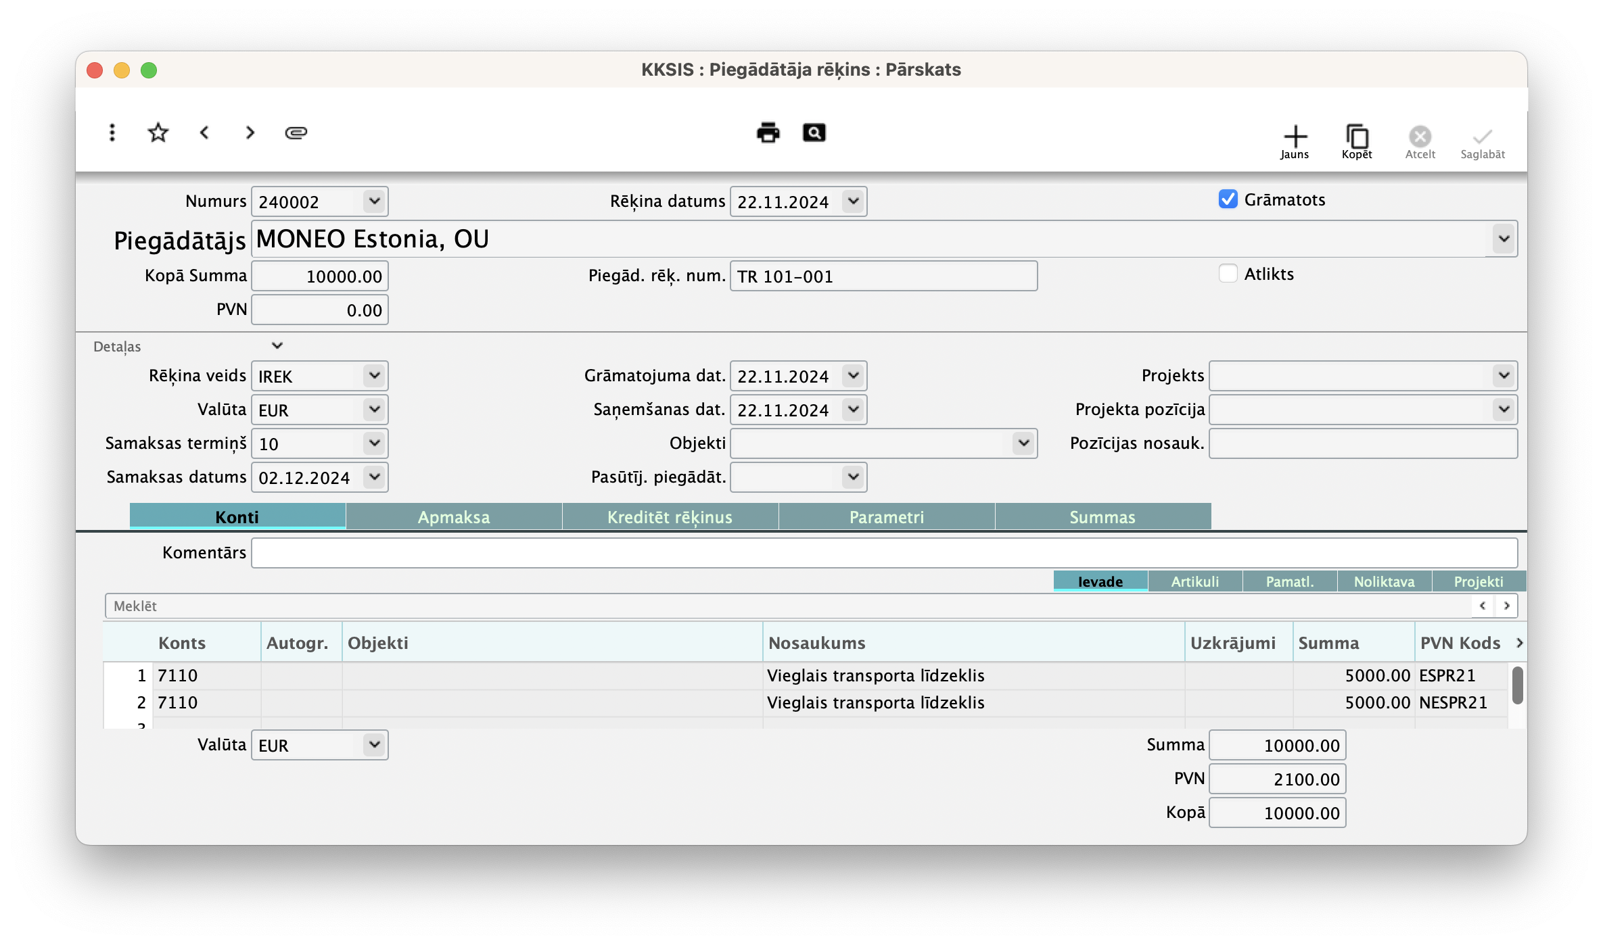Print the supplier invoice
Screen dimensions: 1603x945
pyautogui.click(x=768, y=132)
